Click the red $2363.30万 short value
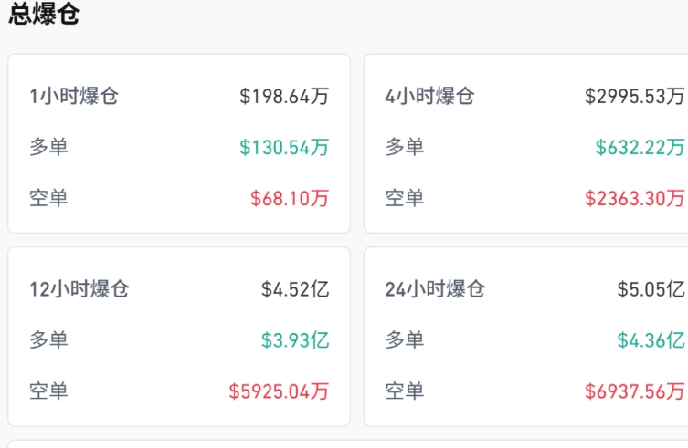Viewport: 688px width, 448px height. (x=635, y=198)
